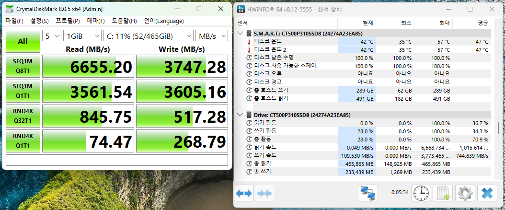This screenshot has height=210, width=505.
Task: Run all benchmarks with the All button
Action: (23, 42)
